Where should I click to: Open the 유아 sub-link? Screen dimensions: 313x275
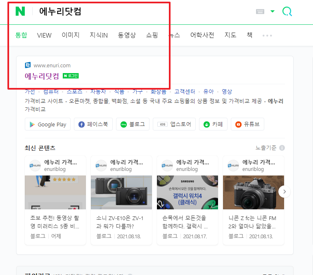(209, 92)
